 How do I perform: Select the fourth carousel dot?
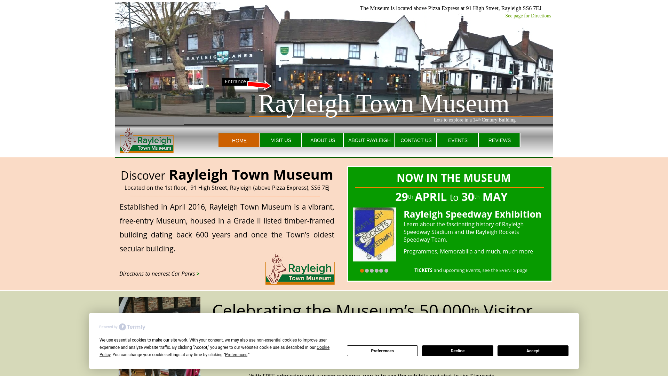(376, 271)
